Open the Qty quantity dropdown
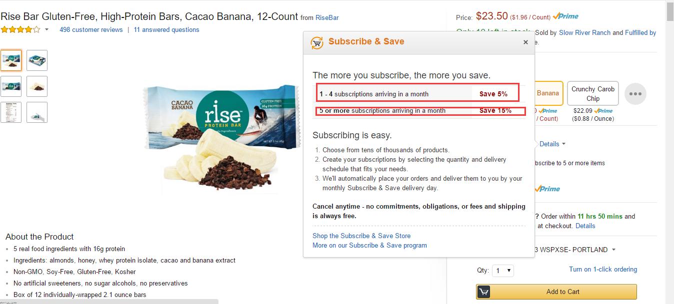 point(502,271)
